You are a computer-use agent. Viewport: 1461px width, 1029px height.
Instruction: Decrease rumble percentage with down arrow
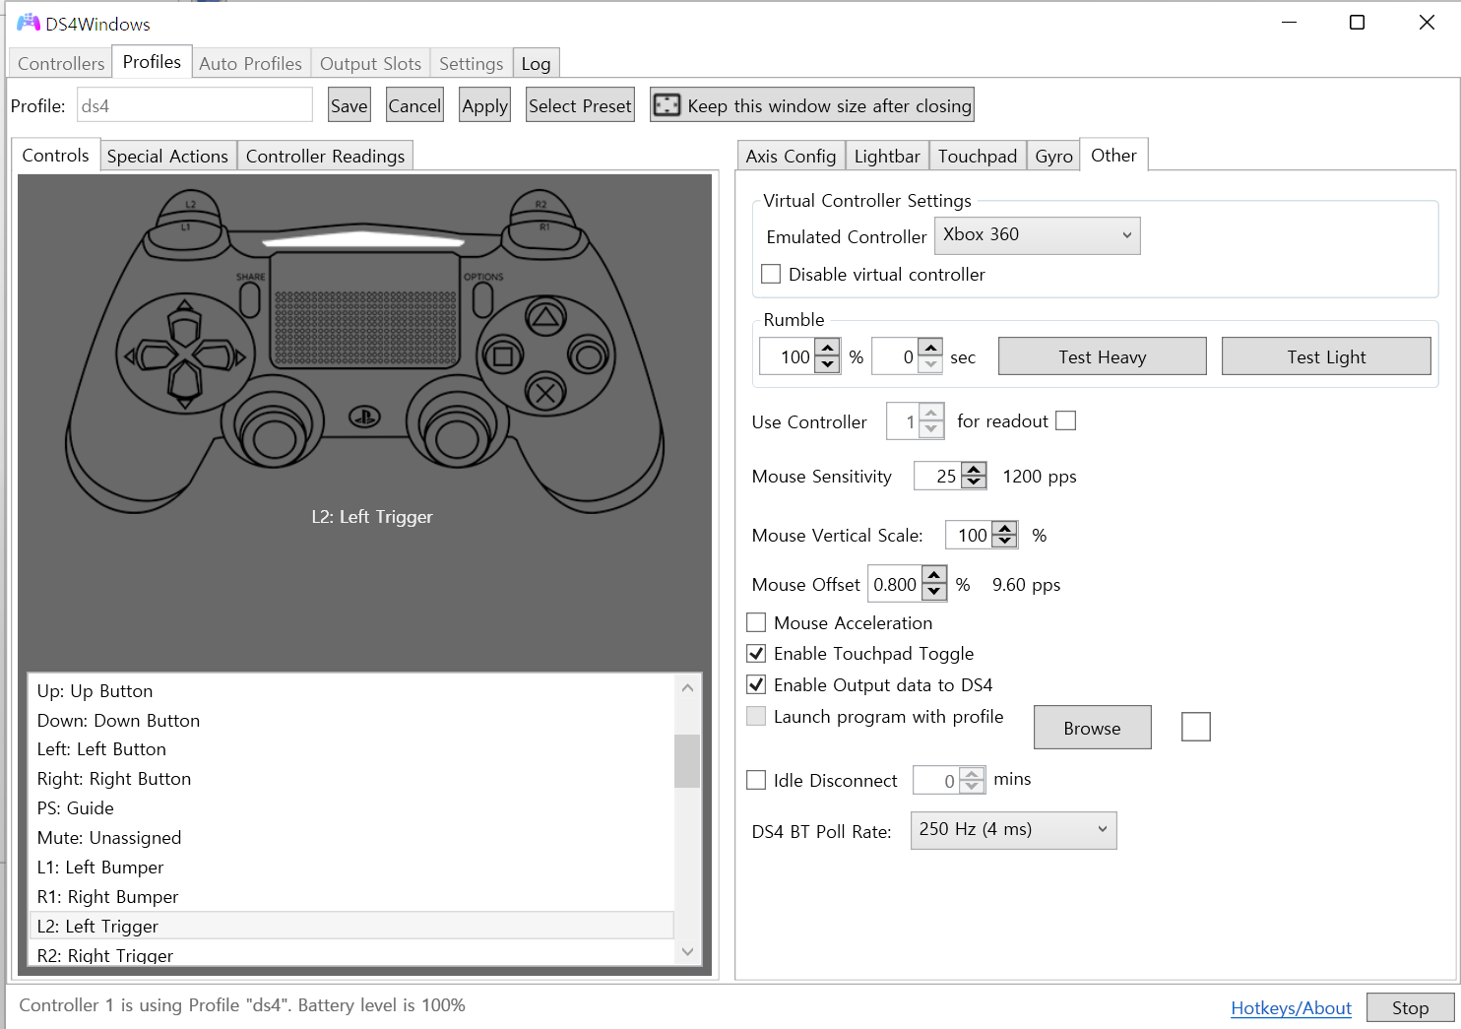(828, 364)
